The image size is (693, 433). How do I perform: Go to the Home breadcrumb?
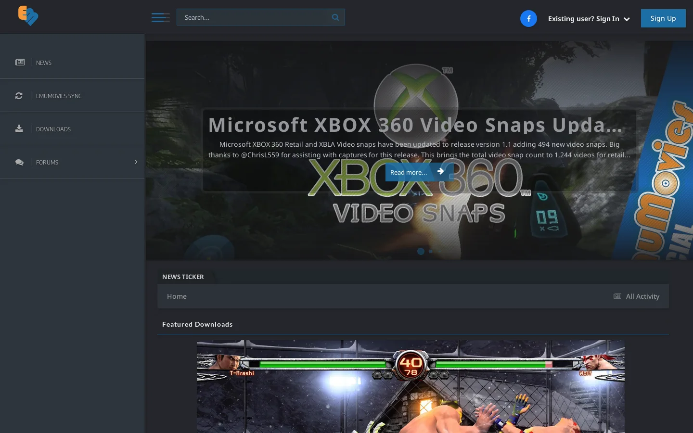[x=177, y=296]
